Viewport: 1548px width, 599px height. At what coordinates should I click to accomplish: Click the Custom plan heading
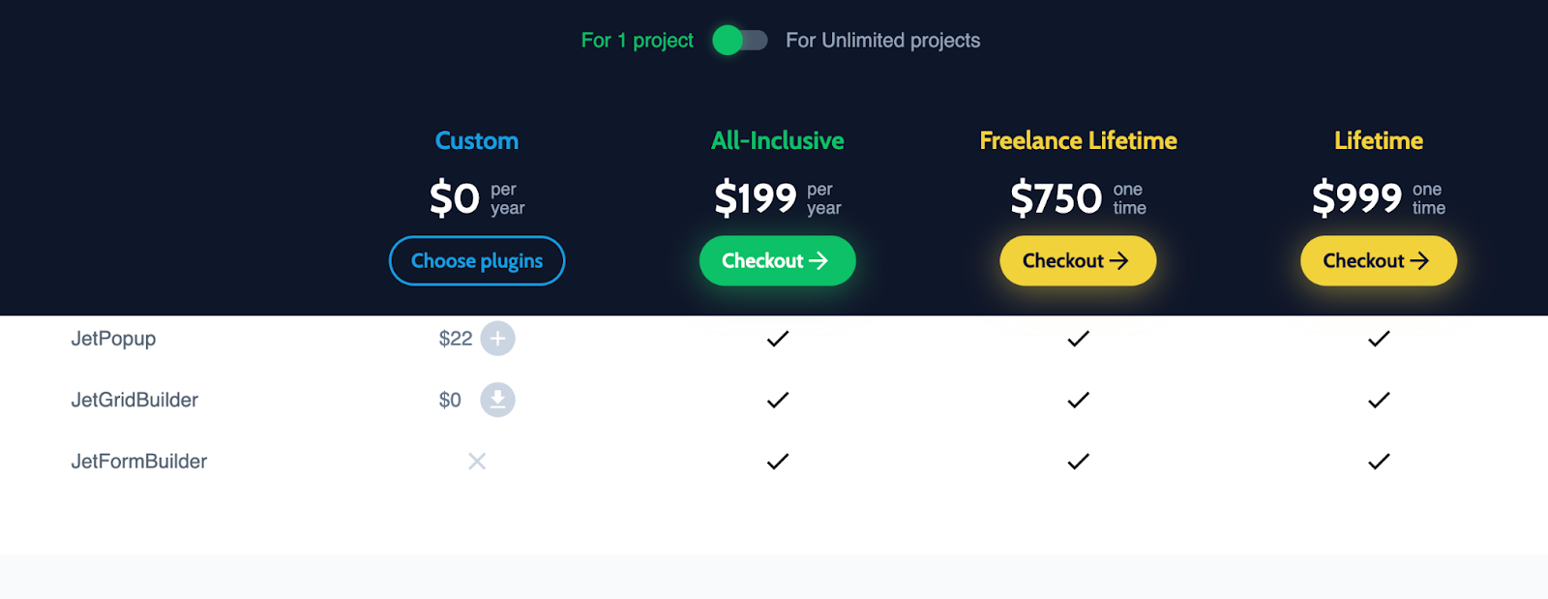(x=477, y=140)
